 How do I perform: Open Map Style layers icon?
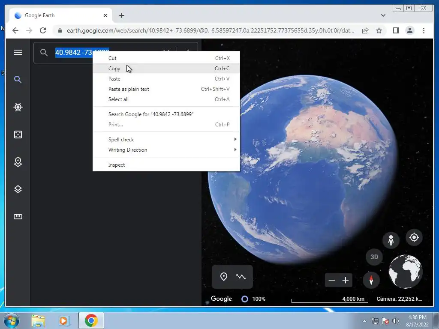[x=18, y=189]
